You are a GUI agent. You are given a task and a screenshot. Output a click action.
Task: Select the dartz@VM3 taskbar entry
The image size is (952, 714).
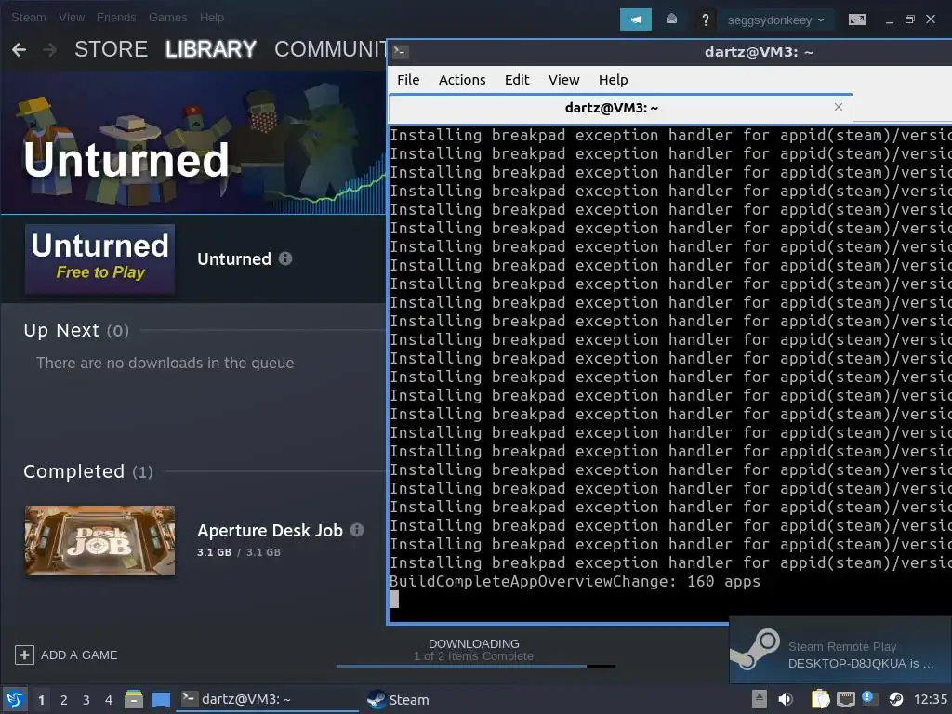pos(267,699)
